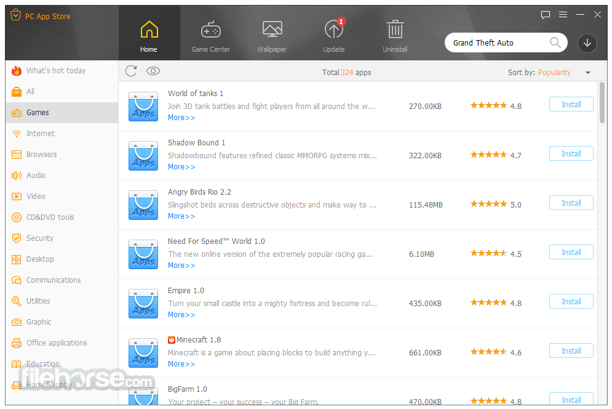Image resolution: width=612 pixels, height=409 pixels.
Task: Open the Home tab
Action: click(149, 33)
